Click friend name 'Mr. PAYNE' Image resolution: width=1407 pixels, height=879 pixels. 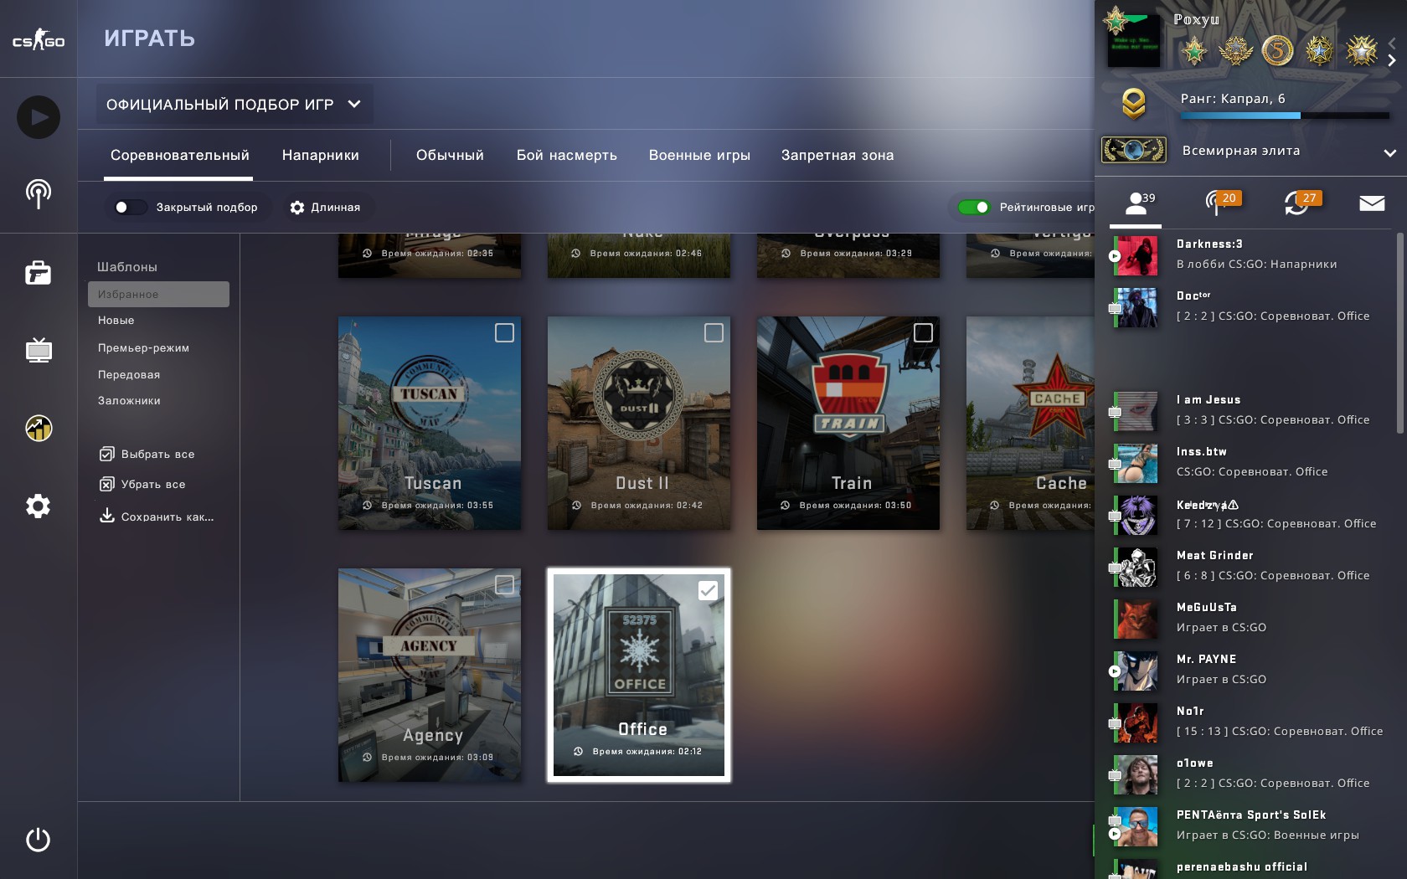[x=1206, y=660]
